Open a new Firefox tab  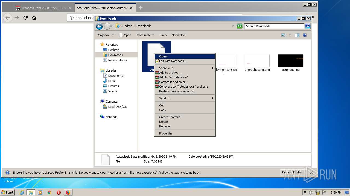click(x=141, y=8)
